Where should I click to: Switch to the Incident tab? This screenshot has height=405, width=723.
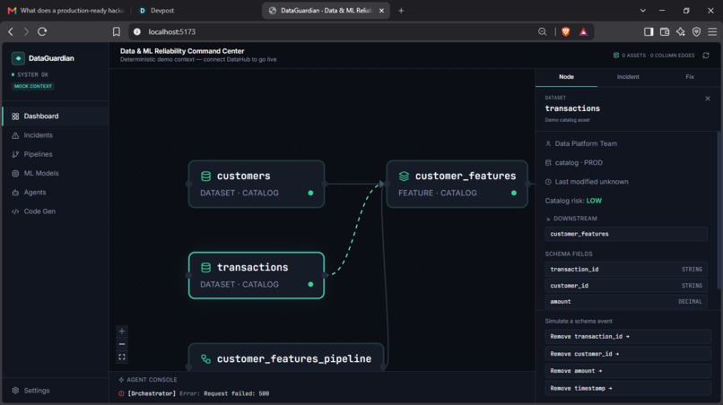click(x=628, y=77)
